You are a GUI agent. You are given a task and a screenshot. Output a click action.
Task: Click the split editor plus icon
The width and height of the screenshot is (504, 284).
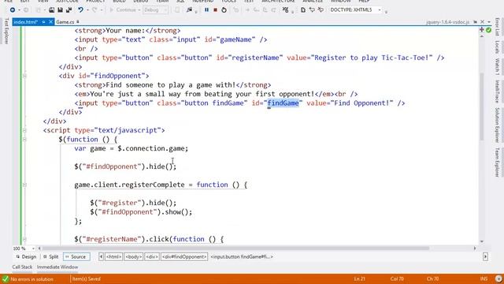pos(481,30)
